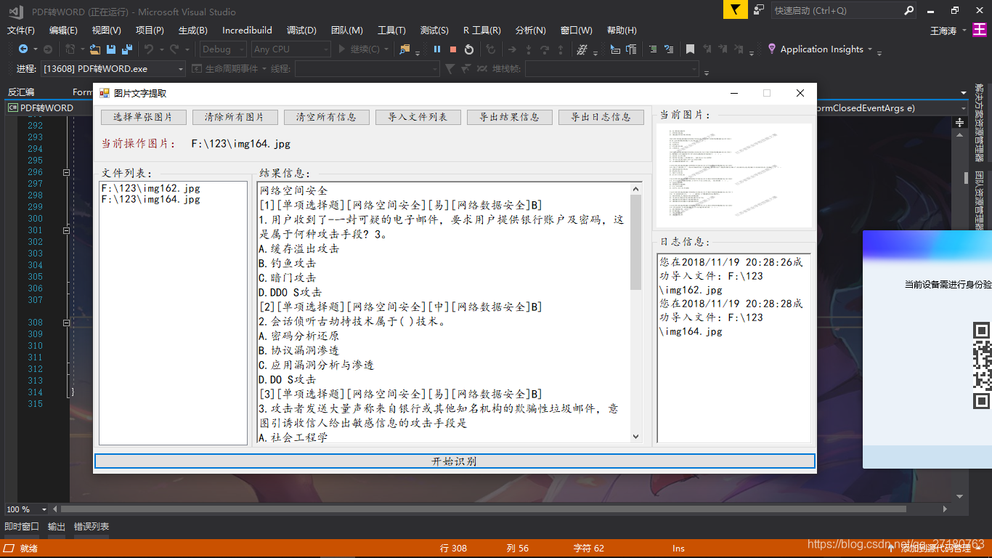Click the open file folder icon

pos(95,49)
